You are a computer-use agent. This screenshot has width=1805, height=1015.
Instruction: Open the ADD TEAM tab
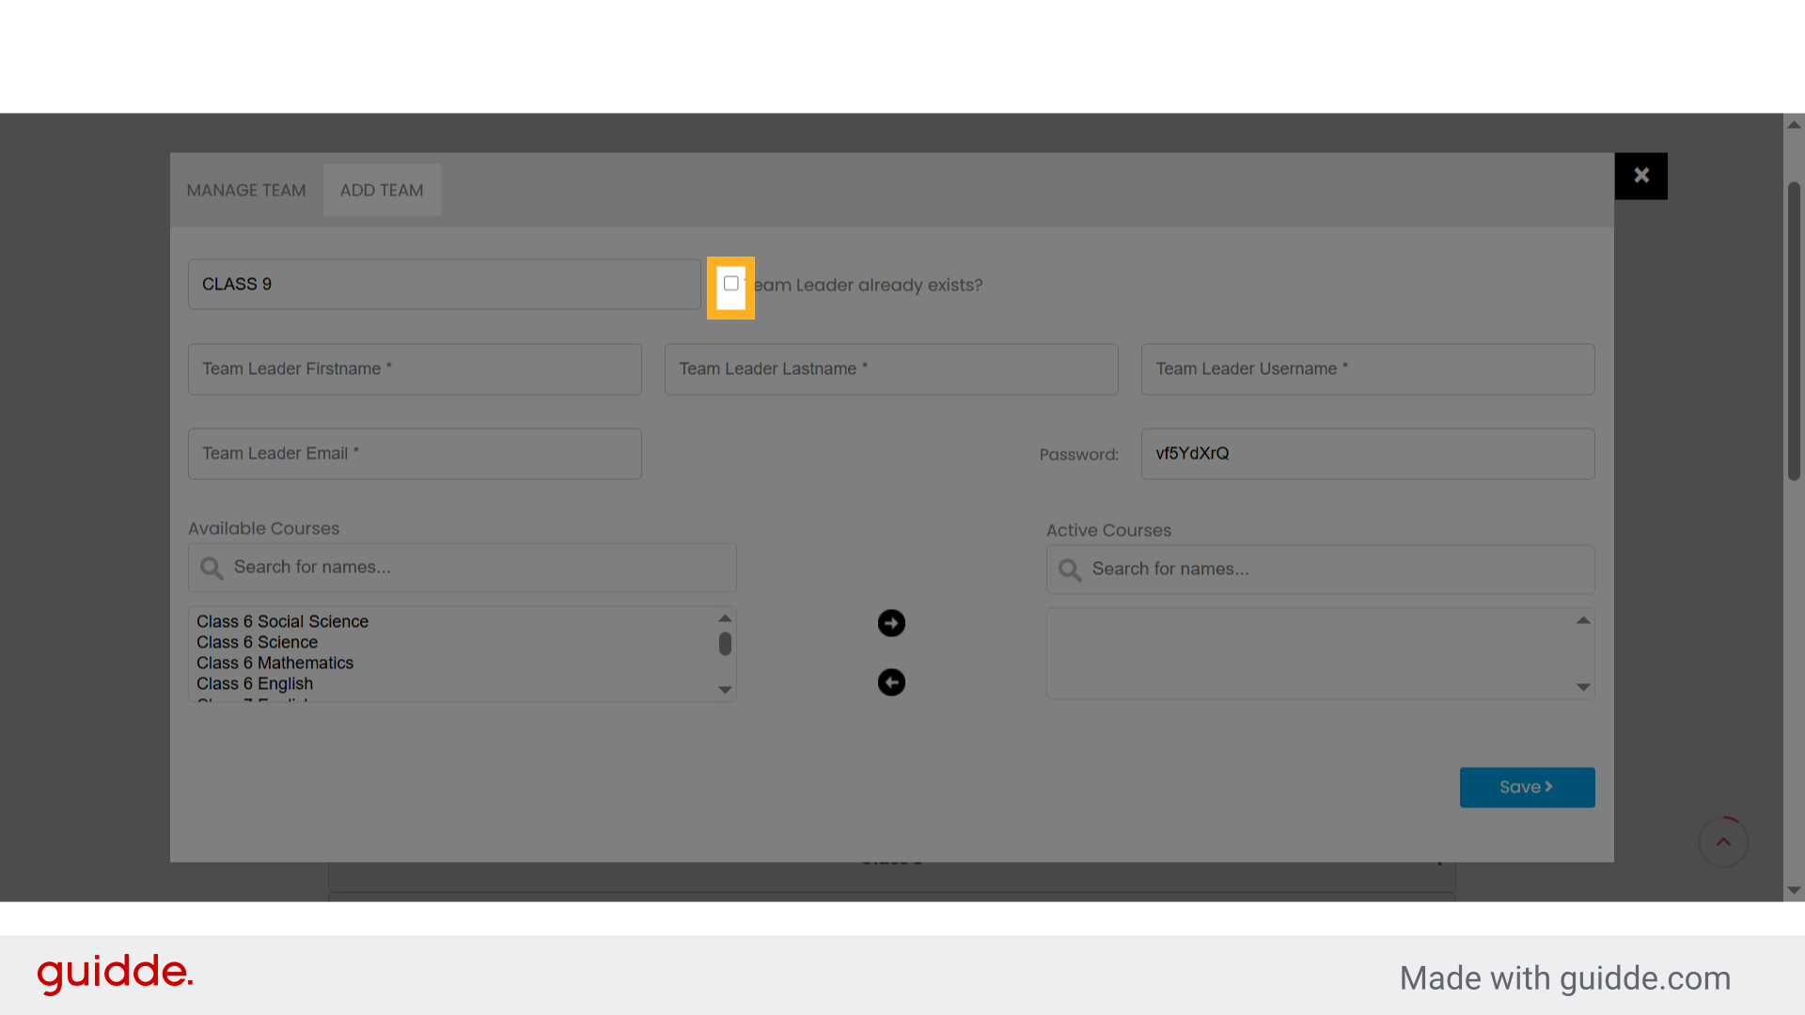coord(382,190)
